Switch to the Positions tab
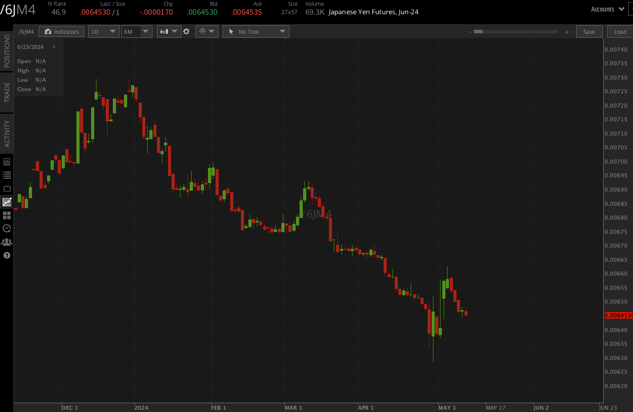Viewport: 633px width, 412px height. [7, 51]
